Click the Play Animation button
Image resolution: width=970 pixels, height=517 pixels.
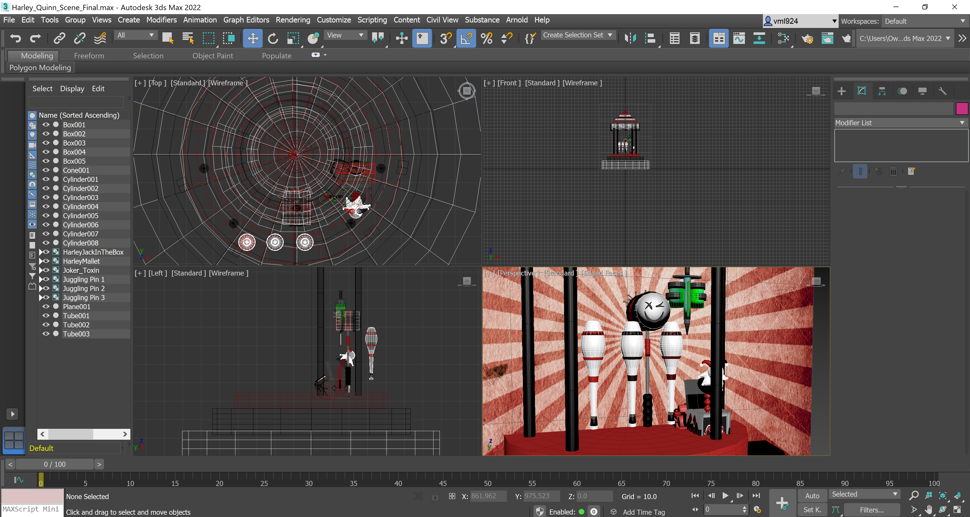[x=725, y=496]
